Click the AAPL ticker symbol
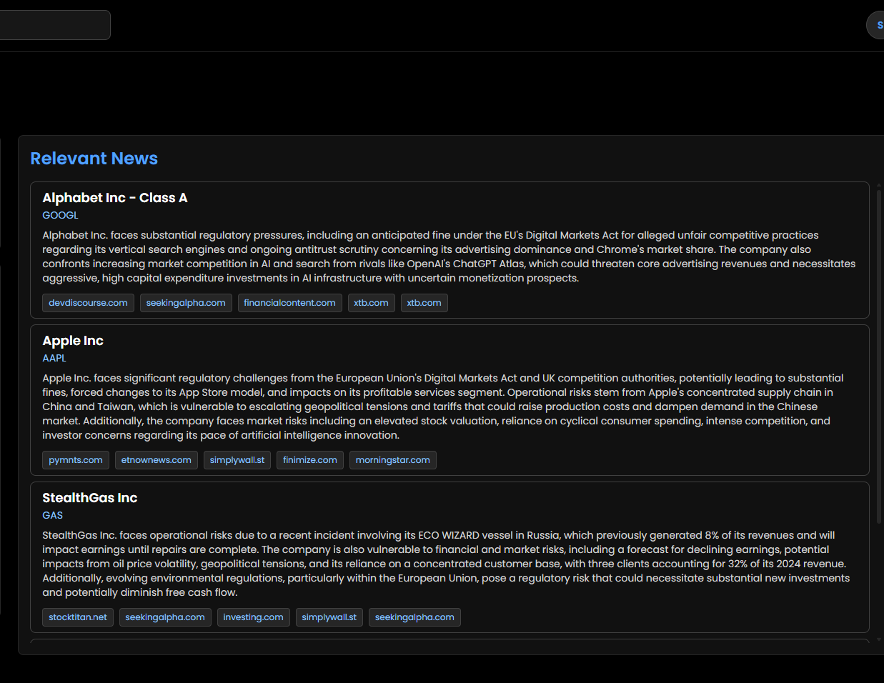The width and height of the screenshot is (884, 683). click(x=54, y=358)
